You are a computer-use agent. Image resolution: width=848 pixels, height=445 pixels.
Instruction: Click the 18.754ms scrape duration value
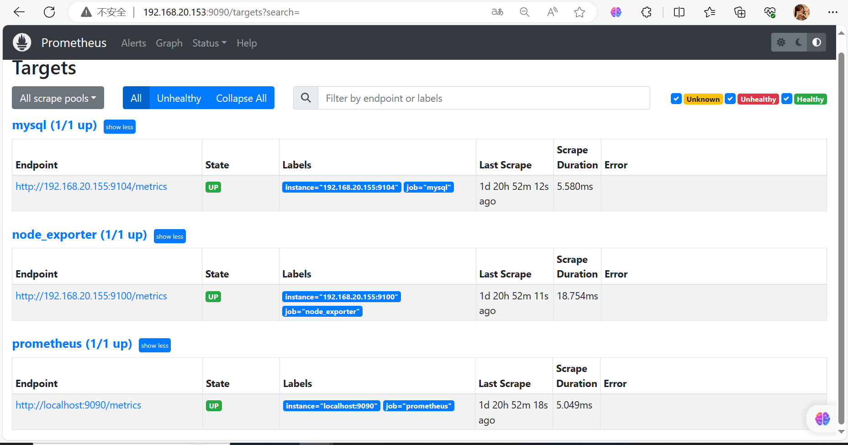577,296
